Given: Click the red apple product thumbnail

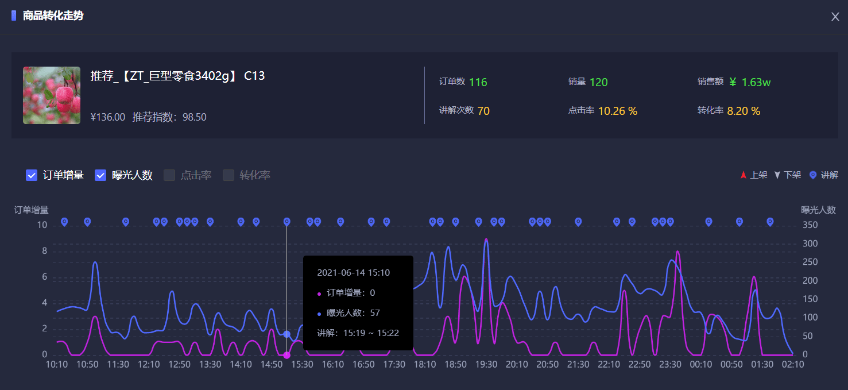Looking at the screenshot, I should tap(52, 95).
